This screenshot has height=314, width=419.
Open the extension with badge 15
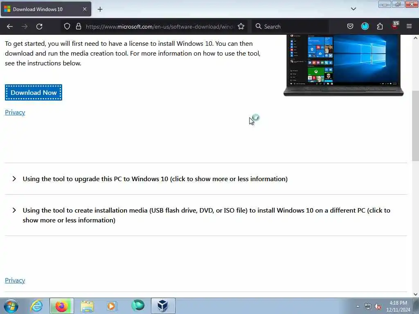click(395, 26)
